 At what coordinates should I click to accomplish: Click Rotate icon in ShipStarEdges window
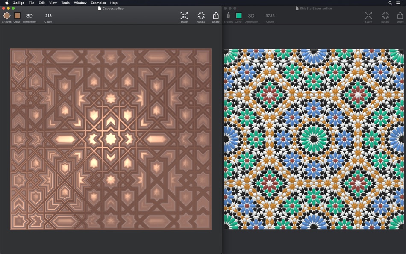click(x=385, y=16)
